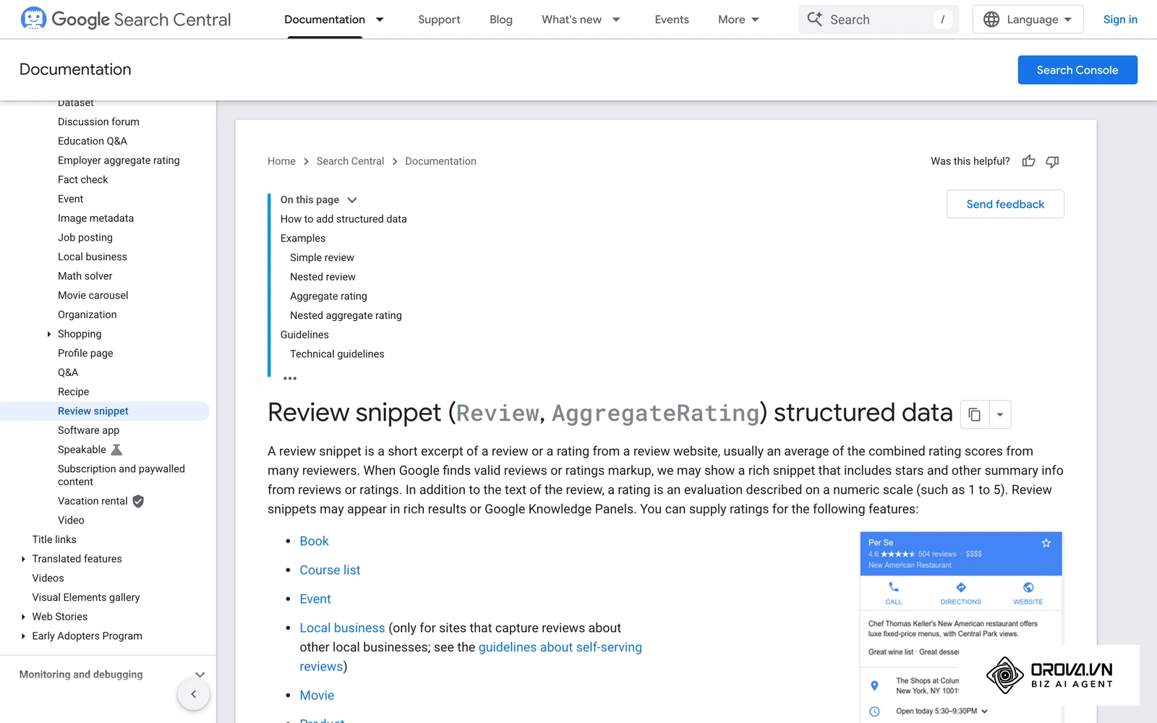Expand the Translated features section
Viewport: 1157px width, 723px height.
(23, 559)
